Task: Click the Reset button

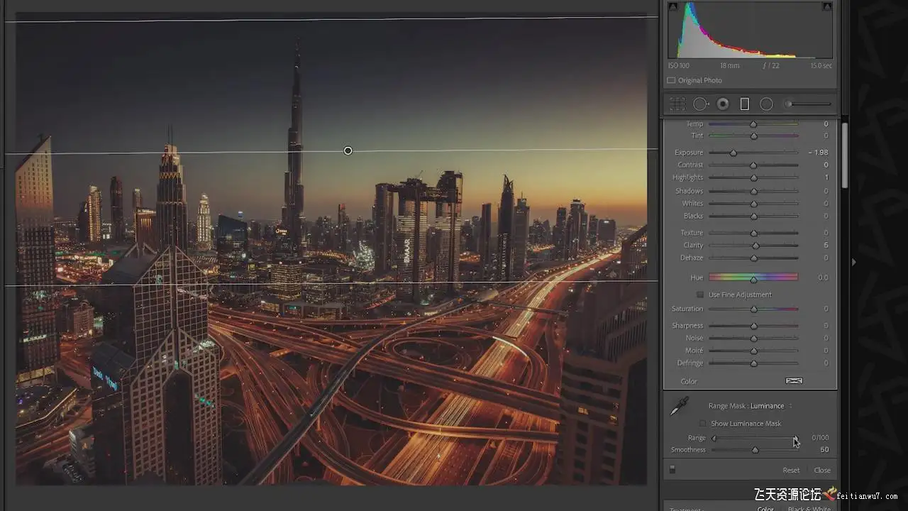Action: click(x=791, y=470)
